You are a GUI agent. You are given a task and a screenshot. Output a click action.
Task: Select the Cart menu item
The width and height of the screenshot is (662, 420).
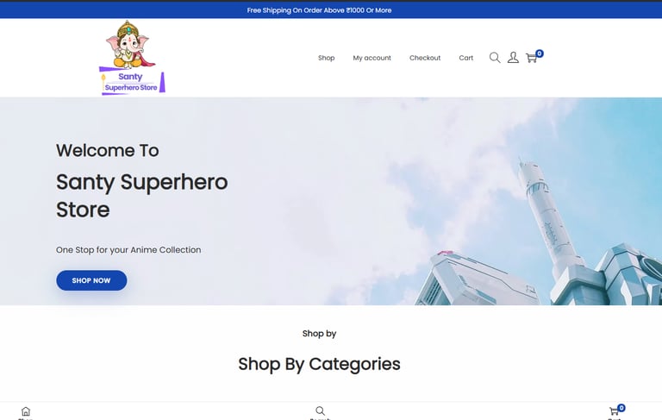(466, 58)
